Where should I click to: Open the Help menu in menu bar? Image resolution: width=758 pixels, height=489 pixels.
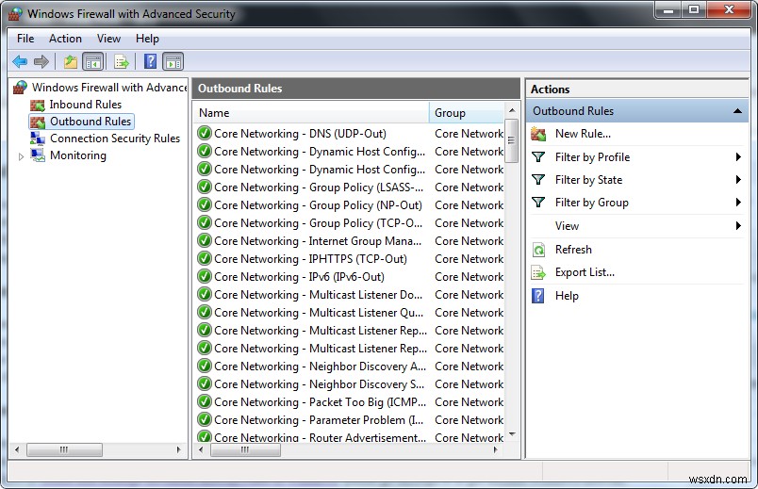(147, 39)
